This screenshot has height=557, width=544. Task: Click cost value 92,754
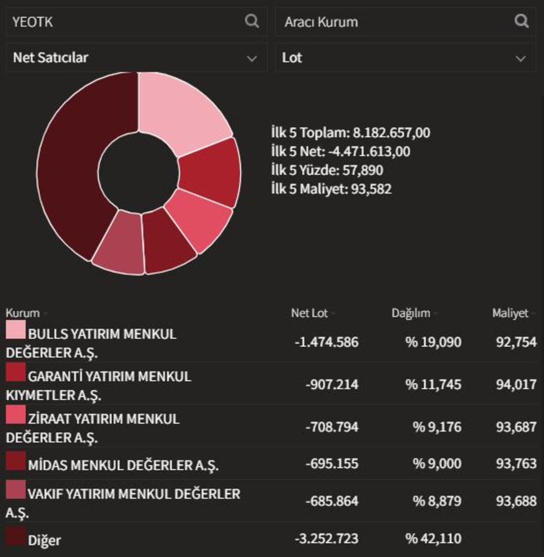[516, 342]
